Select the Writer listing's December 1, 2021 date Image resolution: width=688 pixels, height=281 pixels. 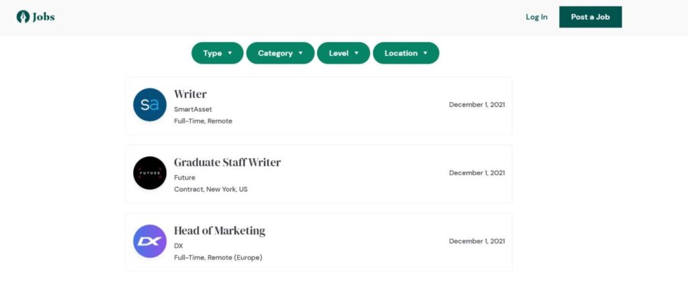coord(477,105)
